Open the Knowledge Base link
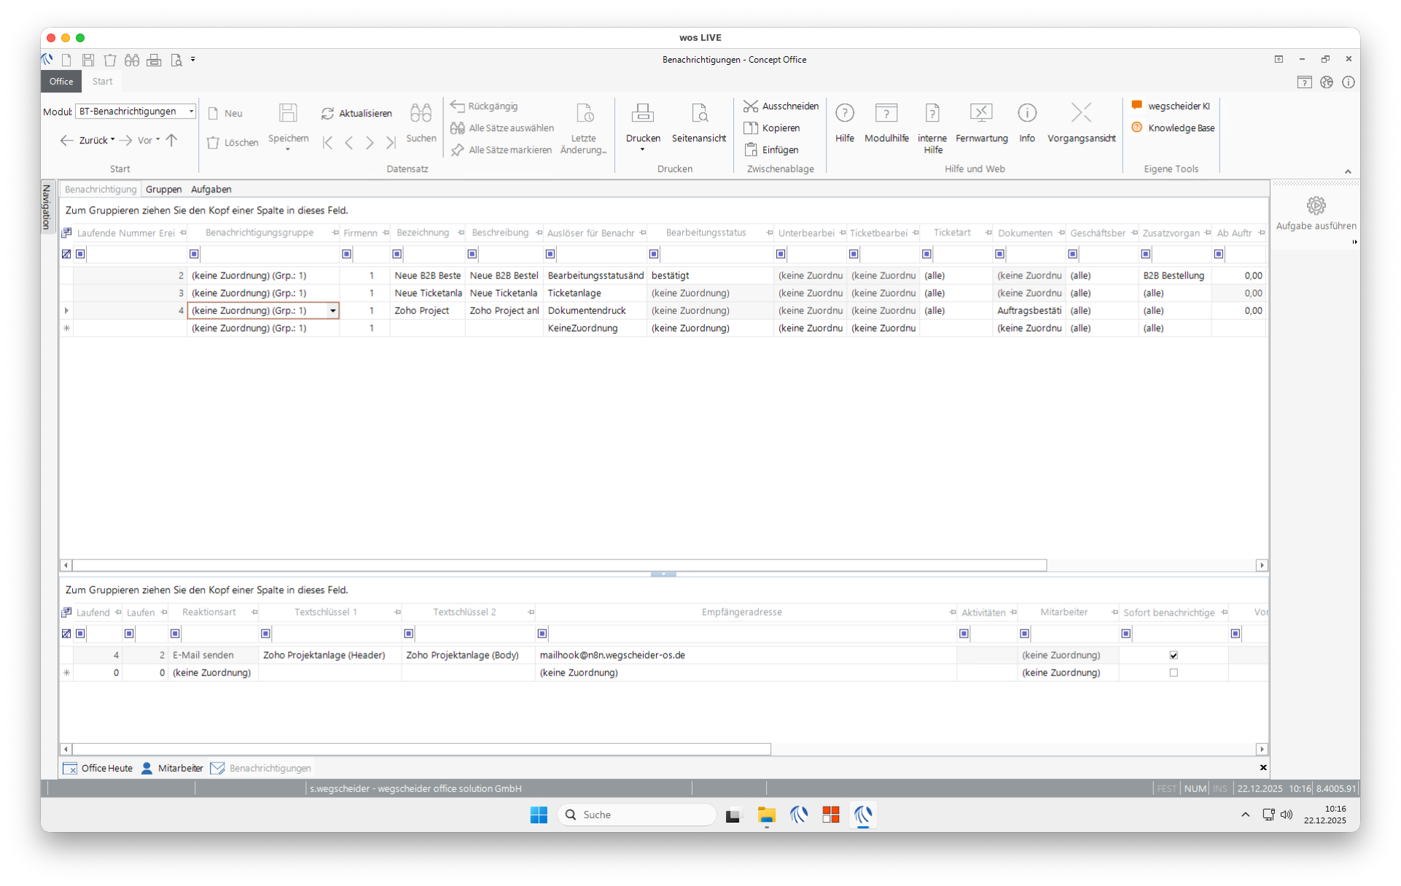 pos(1180,128)
